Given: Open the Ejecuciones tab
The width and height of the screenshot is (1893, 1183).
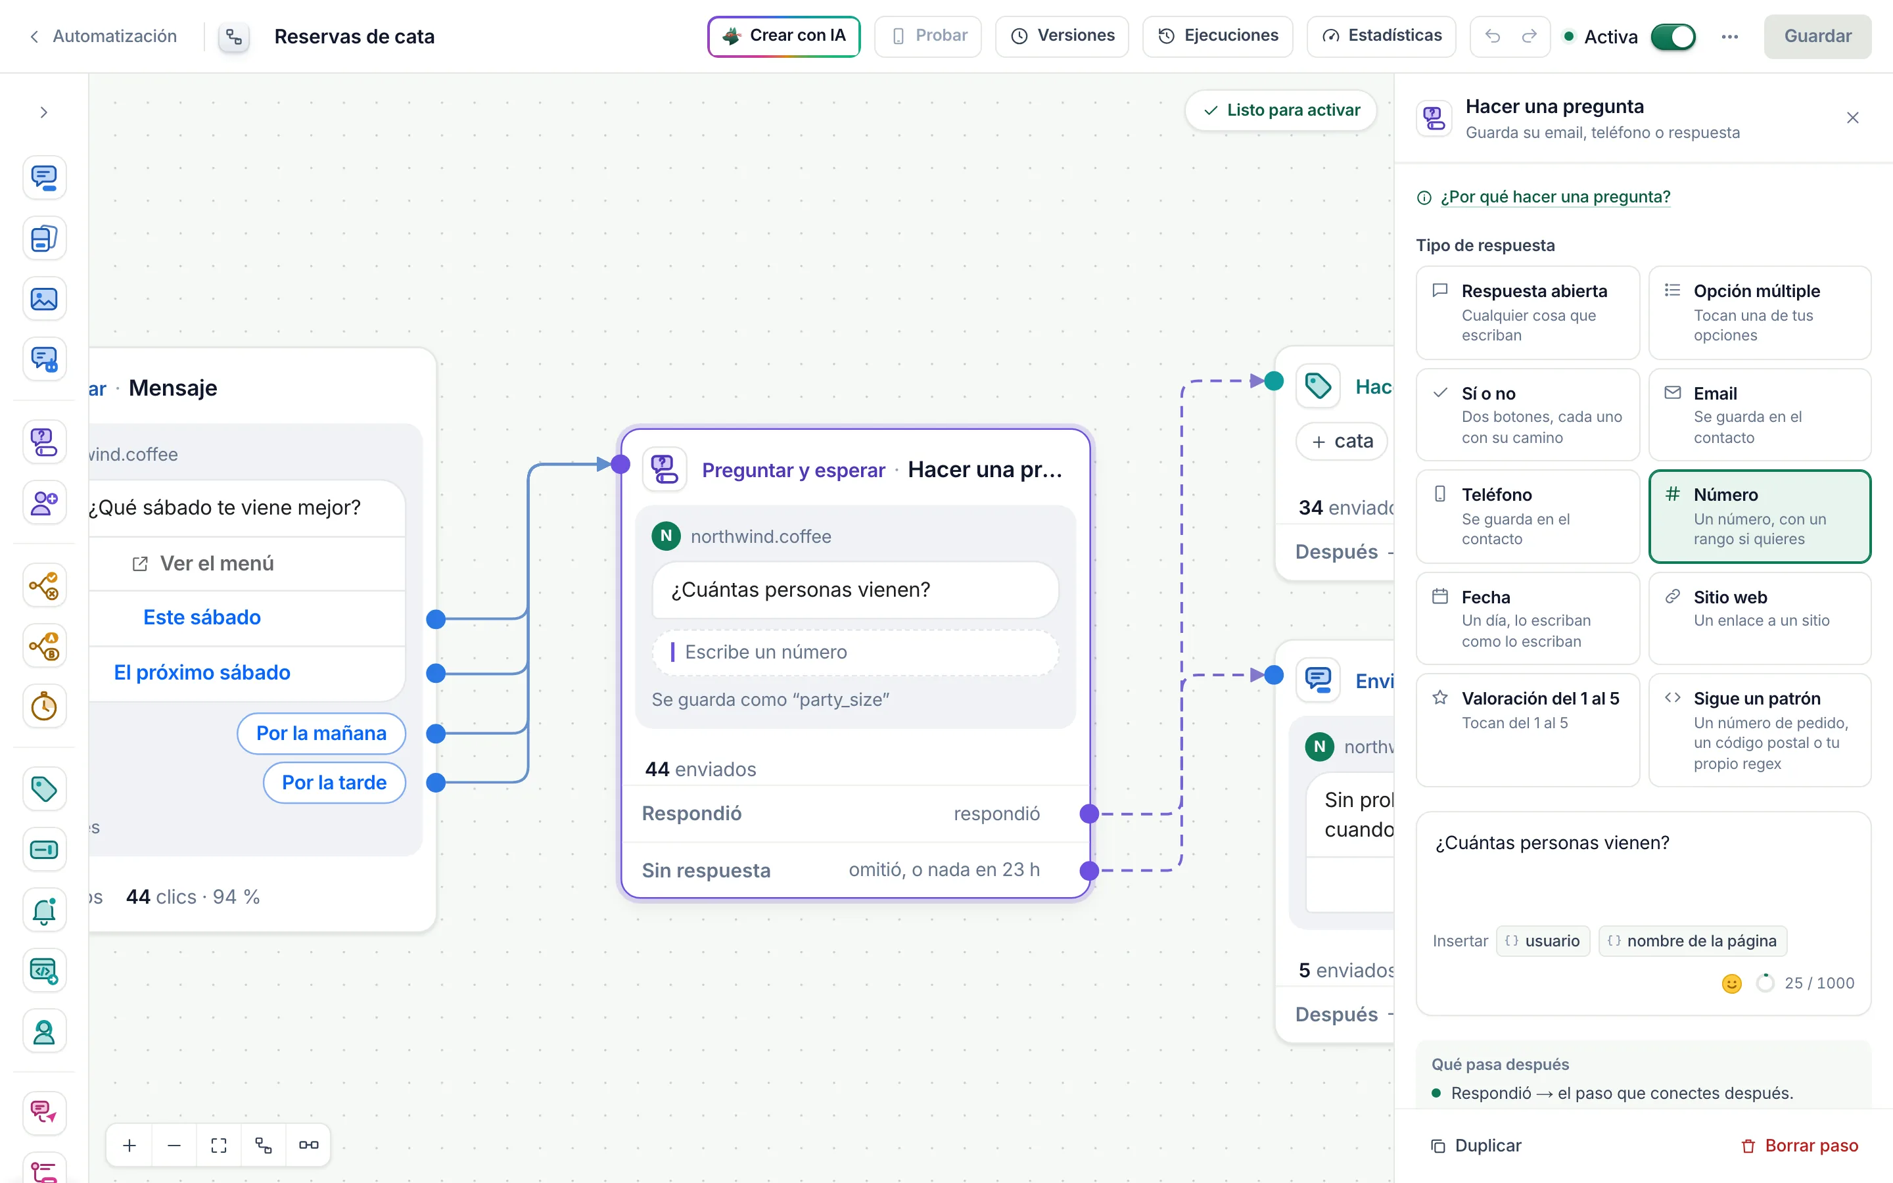Looking at the screenshot, I should point(1217,36).
